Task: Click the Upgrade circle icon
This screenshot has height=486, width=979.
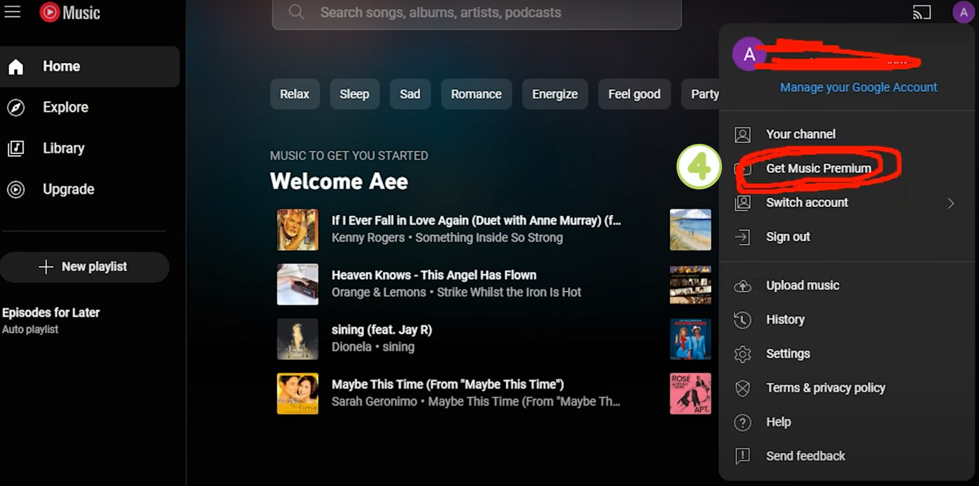Action: click(16, 189)
